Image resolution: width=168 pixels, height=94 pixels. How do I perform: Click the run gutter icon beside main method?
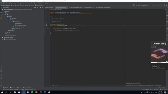coord(47,28)
